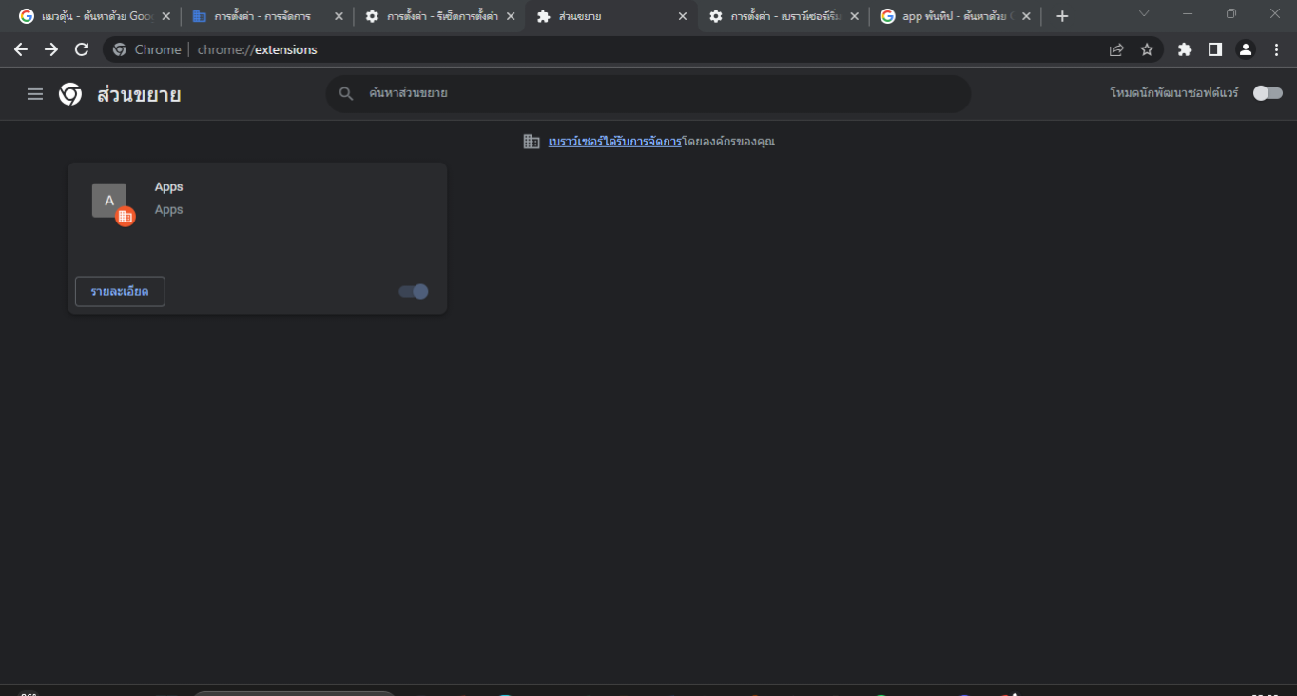Close the การตั้งค่า - การจัดการ tab

(x=339, y=16)
